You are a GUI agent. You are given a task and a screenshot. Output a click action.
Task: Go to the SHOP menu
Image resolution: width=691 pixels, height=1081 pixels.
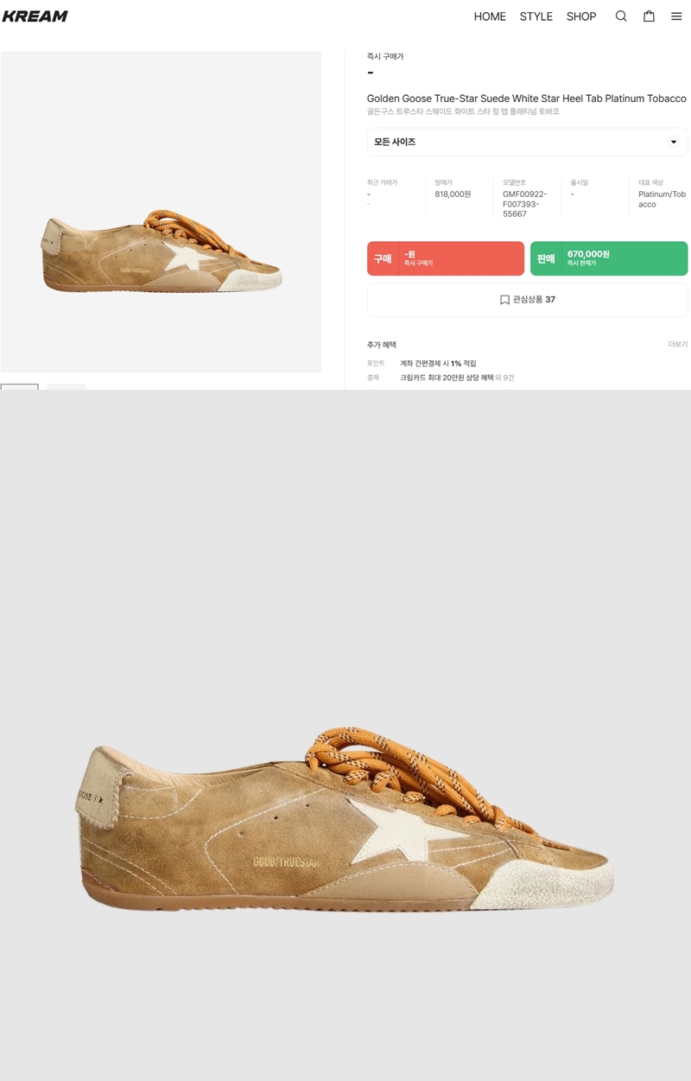coord(581,16)
